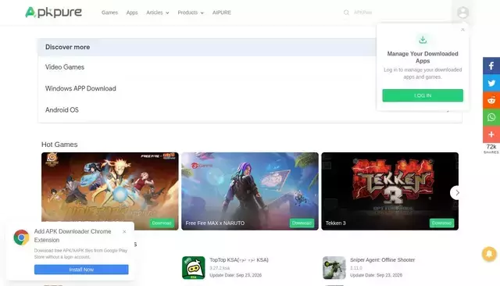Open the Apps menu
This screenshot has width=500, height=286.
click(x=132, y=13)
